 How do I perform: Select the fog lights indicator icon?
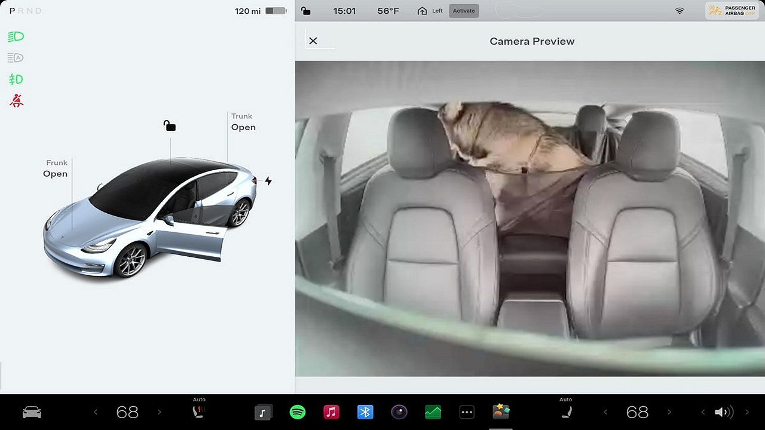tap(15, 79)
